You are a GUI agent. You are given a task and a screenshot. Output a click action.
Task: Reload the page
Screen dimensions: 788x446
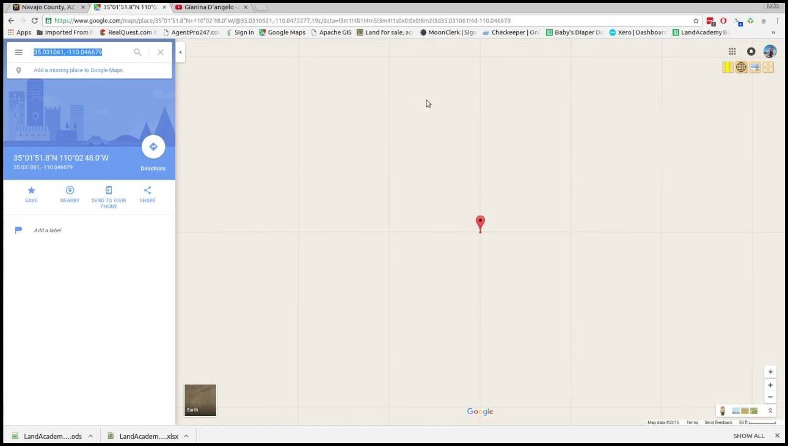[x=35, y=20]
